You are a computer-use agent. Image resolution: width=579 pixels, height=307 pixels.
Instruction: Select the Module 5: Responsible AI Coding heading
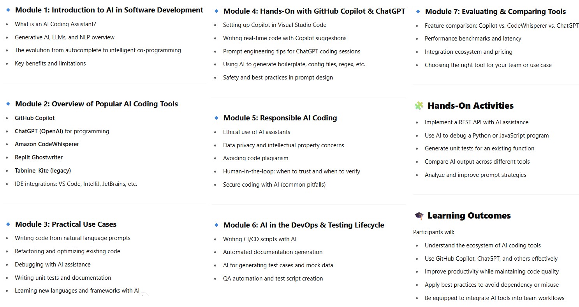[x=280, y=118]
